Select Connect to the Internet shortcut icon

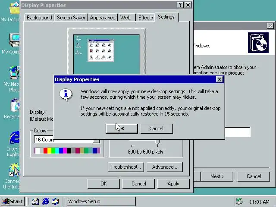pos(14,170)
